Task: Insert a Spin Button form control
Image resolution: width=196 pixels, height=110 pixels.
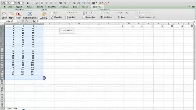Action: point(106,17)
